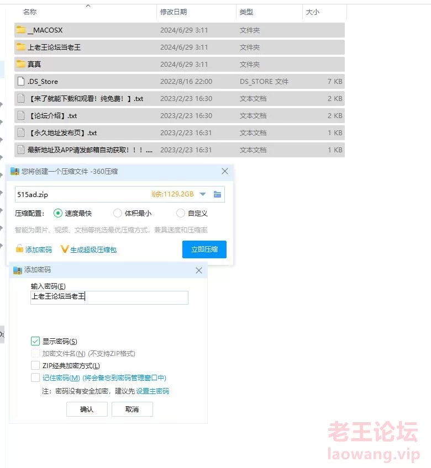Open the browse folder icon beside 515ad.zip
The height and width of the screenshot is (468, 431).
218,194
